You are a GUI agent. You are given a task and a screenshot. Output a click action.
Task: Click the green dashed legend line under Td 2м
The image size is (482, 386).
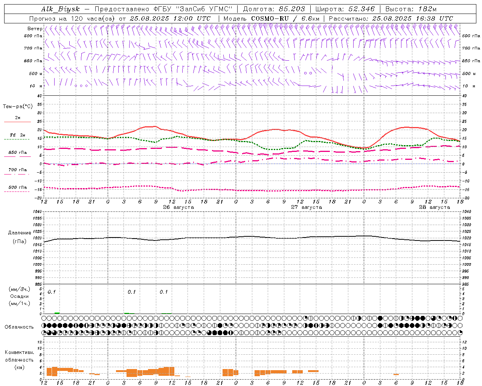point(17,139)
